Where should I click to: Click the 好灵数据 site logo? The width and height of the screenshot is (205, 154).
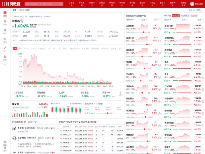(x=11, y=4)
